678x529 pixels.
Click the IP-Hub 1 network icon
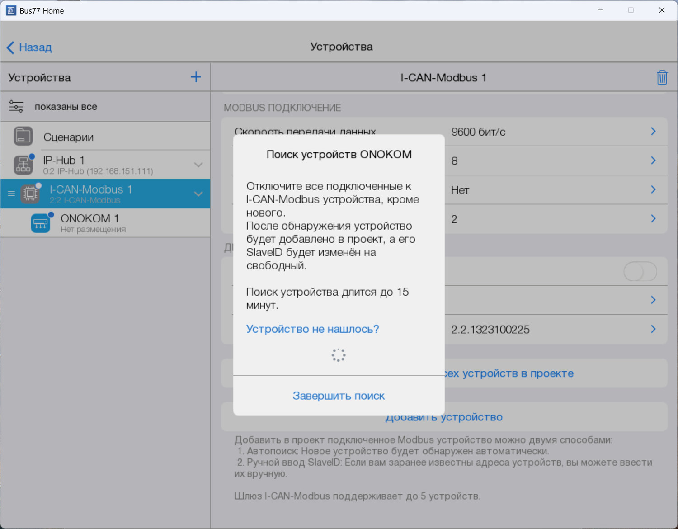(23, 165)
